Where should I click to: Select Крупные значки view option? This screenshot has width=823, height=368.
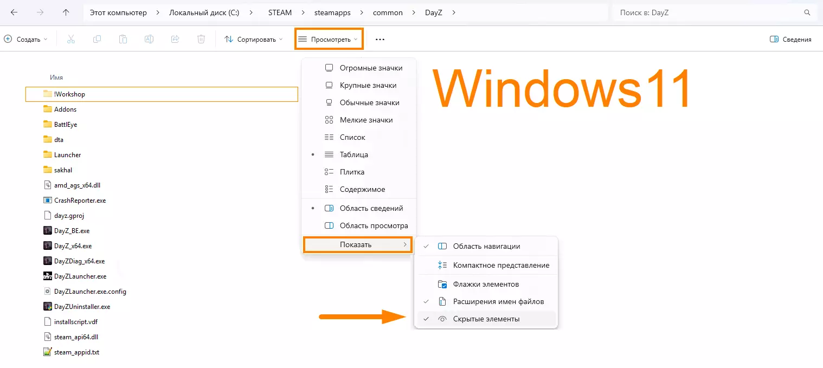click(x=359, y=85)
